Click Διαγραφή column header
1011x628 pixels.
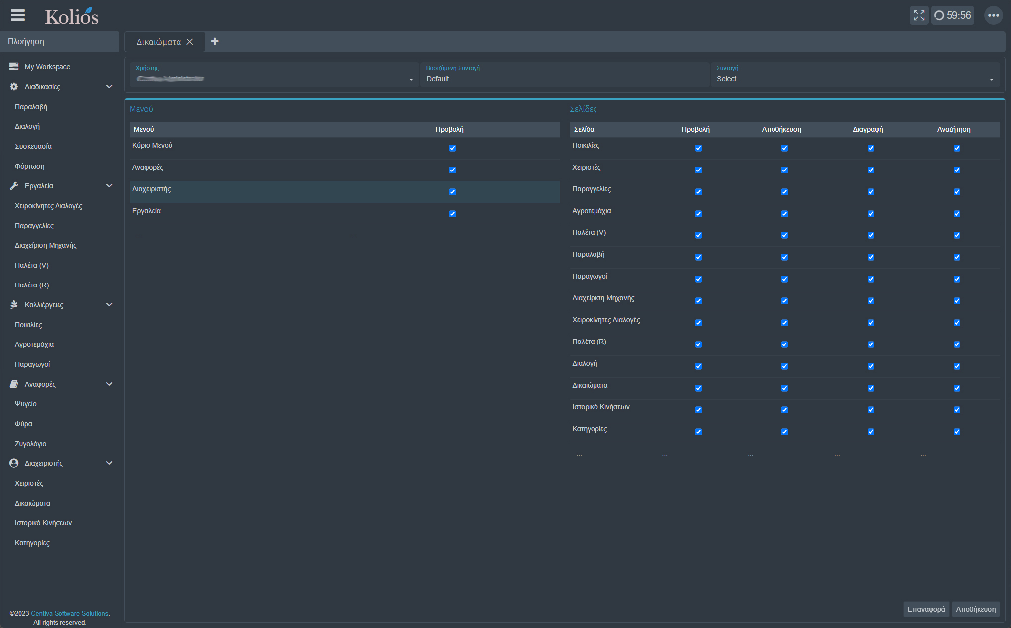click(x=868, y=129)
